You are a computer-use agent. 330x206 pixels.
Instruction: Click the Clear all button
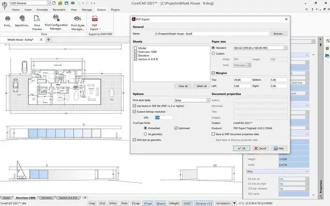(x=183, y=86)
